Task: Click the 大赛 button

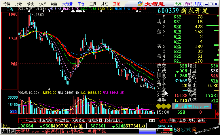Action: click(x=178, y=4)
